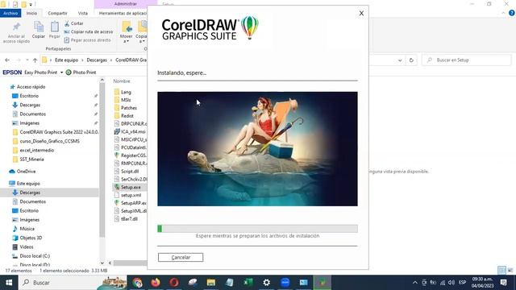Select the Patches folder
The width and height of the screenshot is (516, 290).
point(129,108)
